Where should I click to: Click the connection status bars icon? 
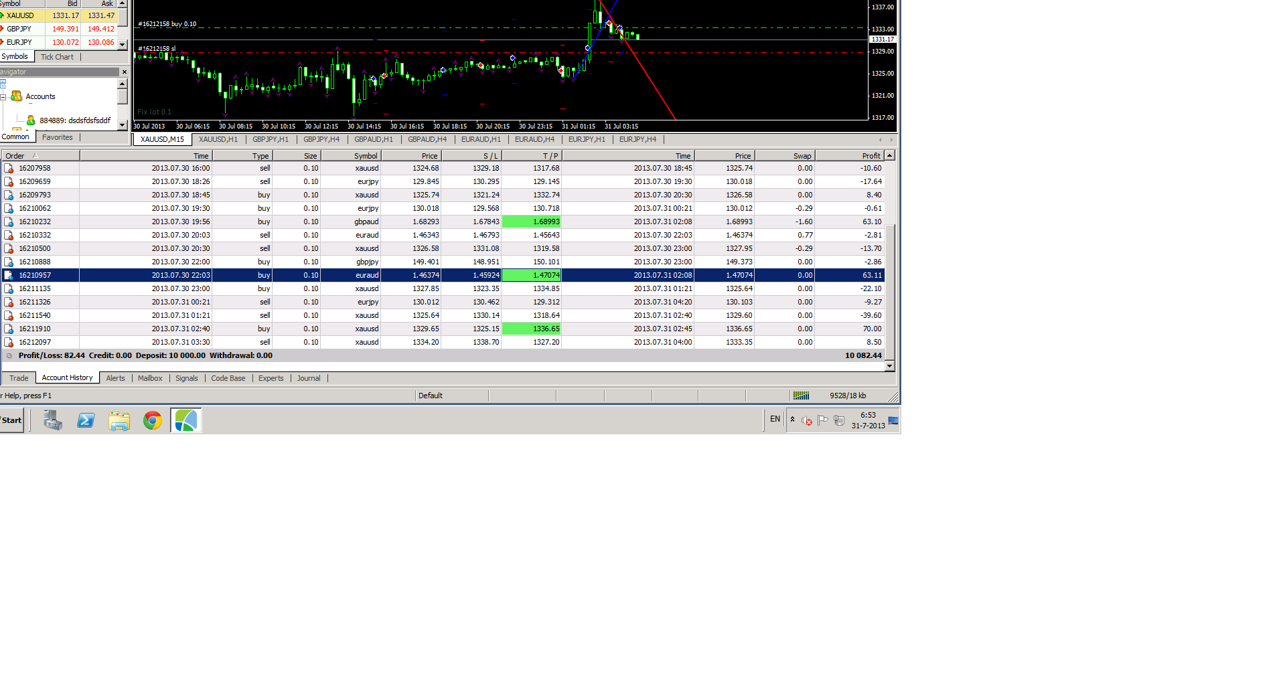coord(801,396)
